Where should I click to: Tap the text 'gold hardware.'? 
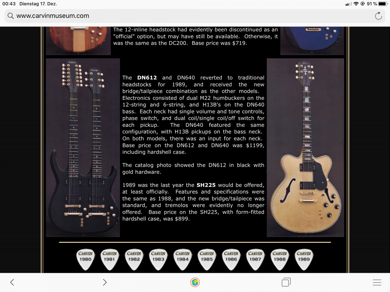(x=142, y=172)
